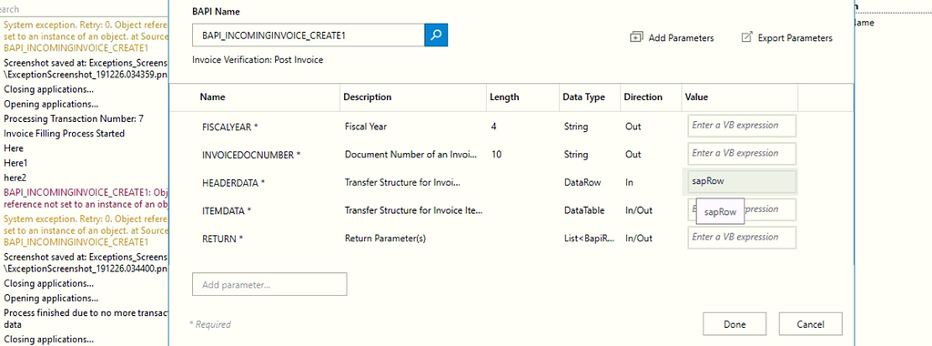This screenshot has width=932, height=346.
Task: Click the Export Parameters icon
Action: pos(746,37)
